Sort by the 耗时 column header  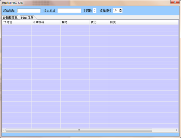[75, 22]
